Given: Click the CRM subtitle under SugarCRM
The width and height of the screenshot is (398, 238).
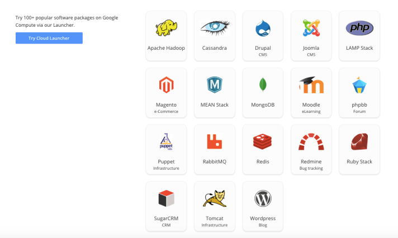Looking at the screenshot, I should click(166, 225).
